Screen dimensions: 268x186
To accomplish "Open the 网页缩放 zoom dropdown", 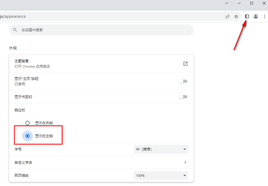I will point(161,175).
